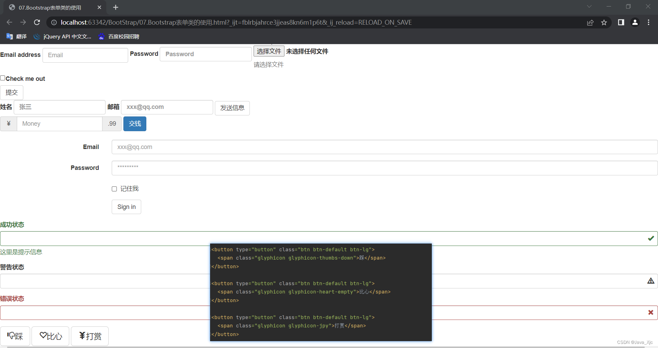This screenshot has height=348, width=658.
Task: Click the 这里是提示信息 hint text
Action: pyautogui.click(x=21, y=252)
